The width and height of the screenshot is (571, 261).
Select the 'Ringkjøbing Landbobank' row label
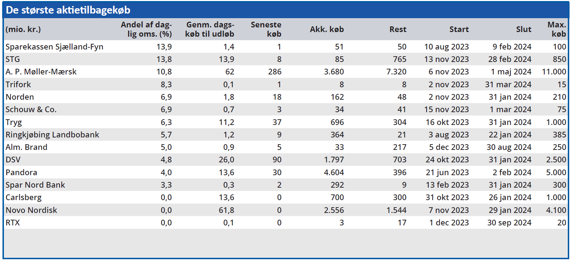coord(52,135)
